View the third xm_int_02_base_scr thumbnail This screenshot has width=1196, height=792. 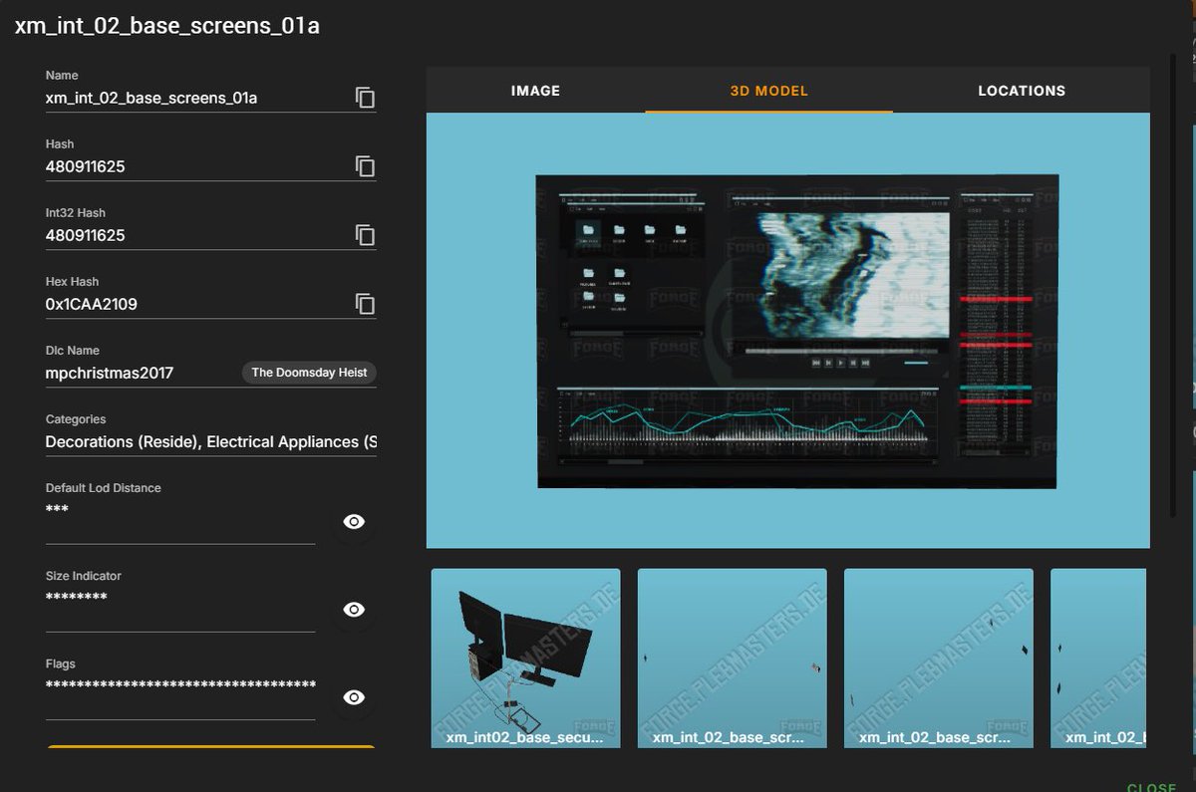pos(937,658)
